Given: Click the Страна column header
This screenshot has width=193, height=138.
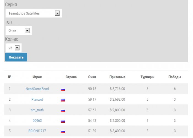Looking at the screenshot, I should 71,77.
